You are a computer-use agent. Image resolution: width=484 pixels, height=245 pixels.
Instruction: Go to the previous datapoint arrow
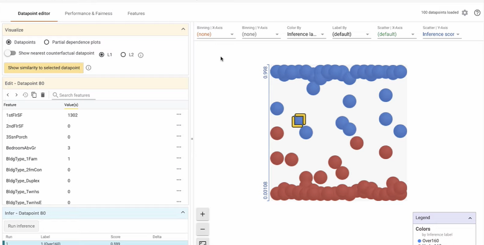pyautogui.click(x=8, y=95)
